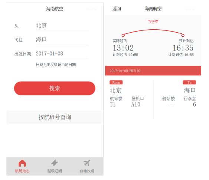Edit the 飞往 destination field 海口
The height and width of the screenshot is (180, 209).
click(x=62, y=40)
